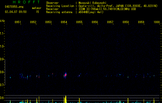Click the 1000 time marker
Image resolution: width=162 pixels, height=103 pixels.
coord(157,22)
